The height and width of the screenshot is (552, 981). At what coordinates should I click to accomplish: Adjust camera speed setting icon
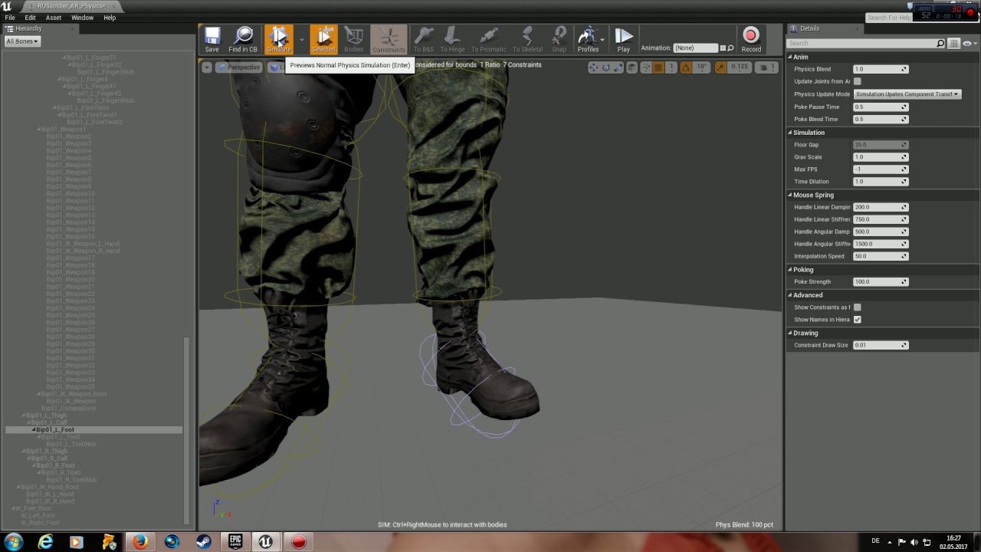tap(766, 67)
